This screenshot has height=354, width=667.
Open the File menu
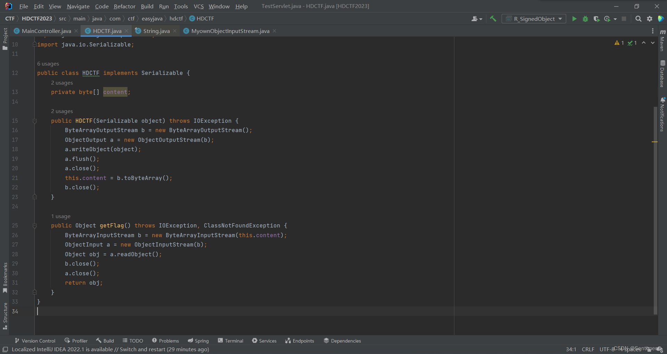tap(24, 6)
